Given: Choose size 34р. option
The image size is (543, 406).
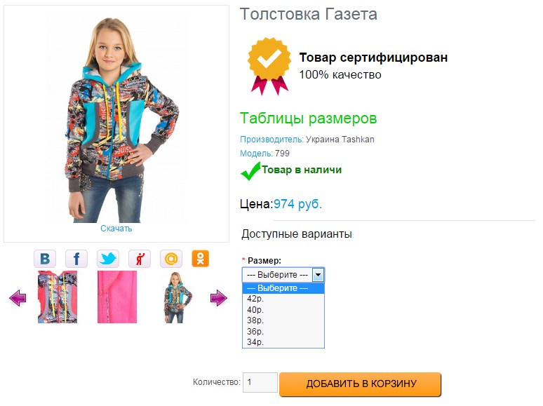Looking at the screenshot, I should click(255, 342).
